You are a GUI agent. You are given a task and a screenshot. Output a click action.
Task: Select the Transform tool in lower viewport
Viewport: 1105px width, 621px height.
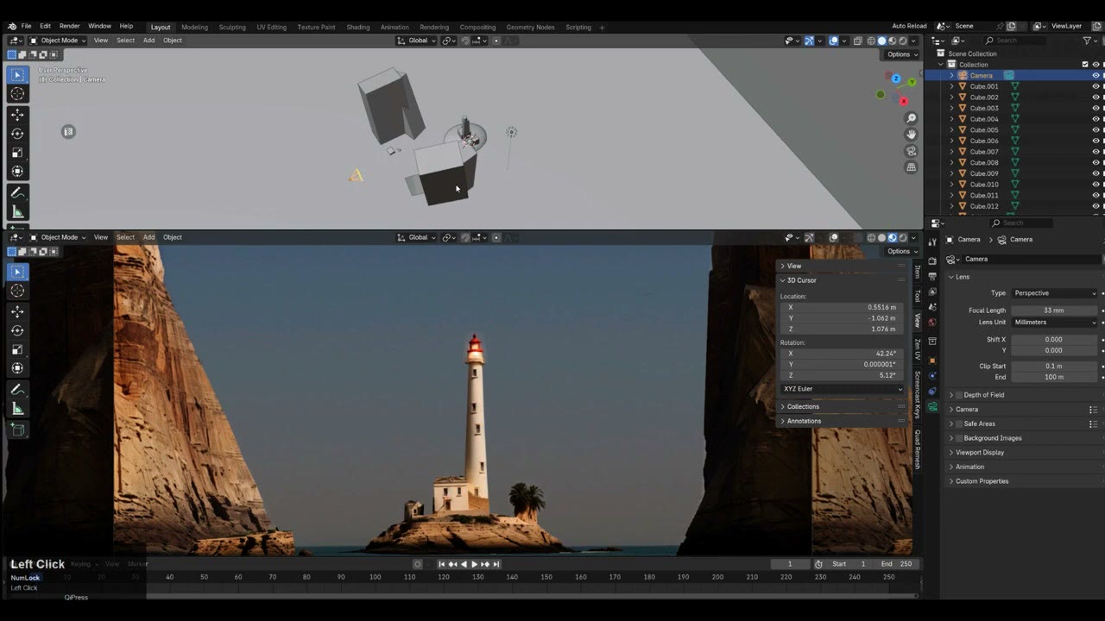pyautogui.click(x=17, y=368)
